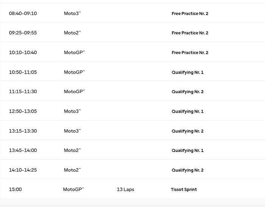Select the 10:50-11:05 time slot
The image size is (265, 207).
[23, 72]
